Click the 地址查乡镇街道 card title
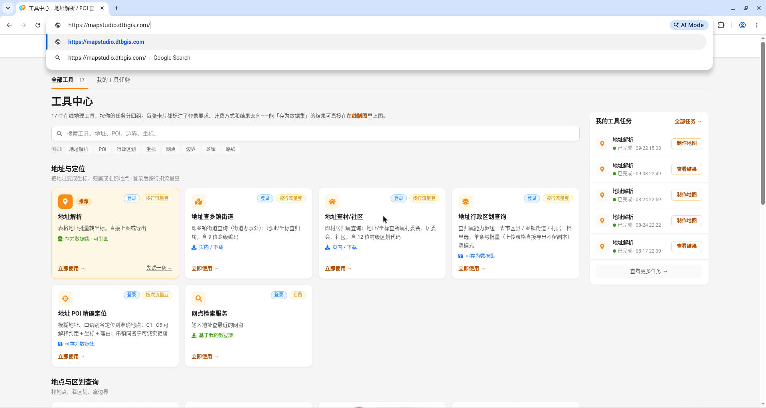The width and height of the screenshot is (766, 408). tap(212, 217)
